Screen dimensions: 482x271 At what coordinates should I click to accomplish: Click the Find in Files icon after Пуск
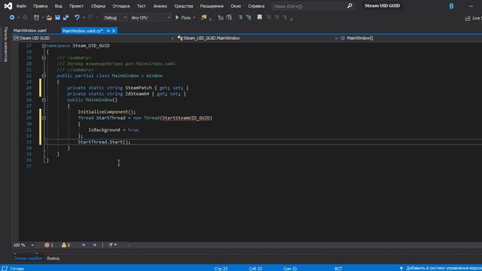(x=204, y=17)
